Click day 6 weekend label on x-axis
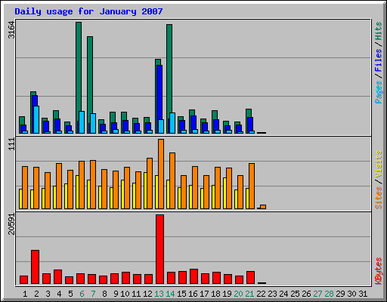 82,294
